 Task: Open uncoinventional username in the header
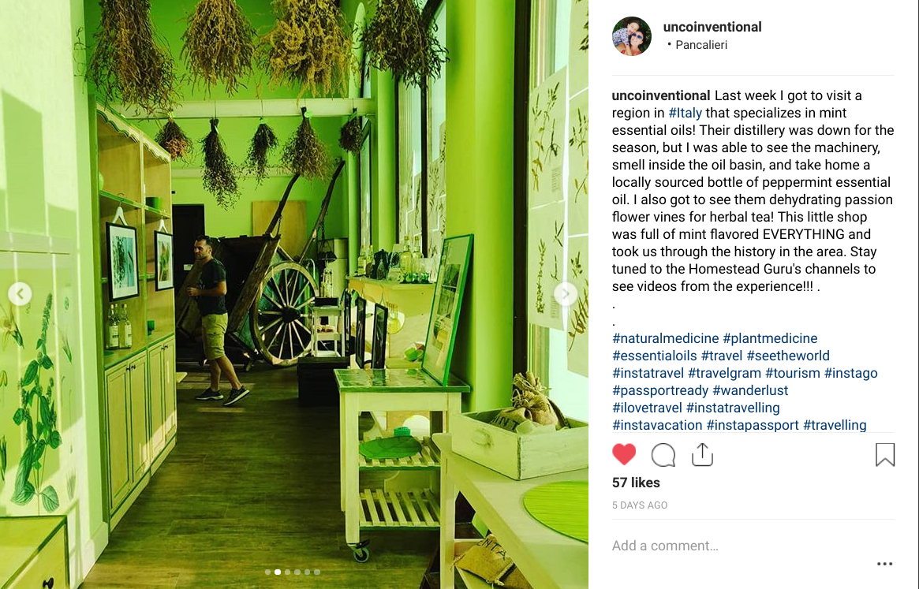712,27
